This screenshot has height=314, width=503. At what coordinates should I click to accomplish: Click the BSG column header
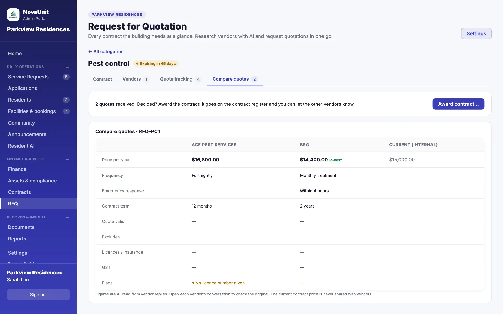pyautogui.click(x=304, y=145)
